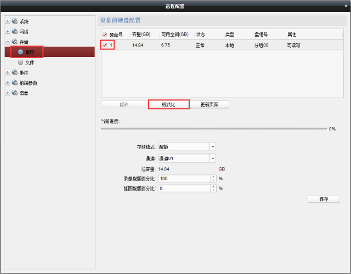This screenshot has height=274, width=351.
Task: Click the 当前进度 progress bar
Action: click(214, 129)
